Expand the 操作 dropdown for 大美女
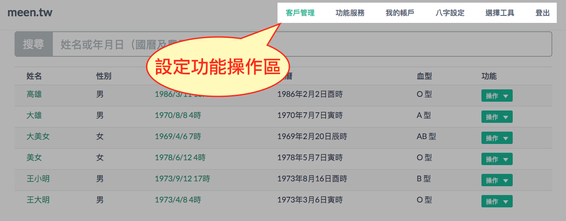Screen dimensions: 566x221 [x=497, y=138]
